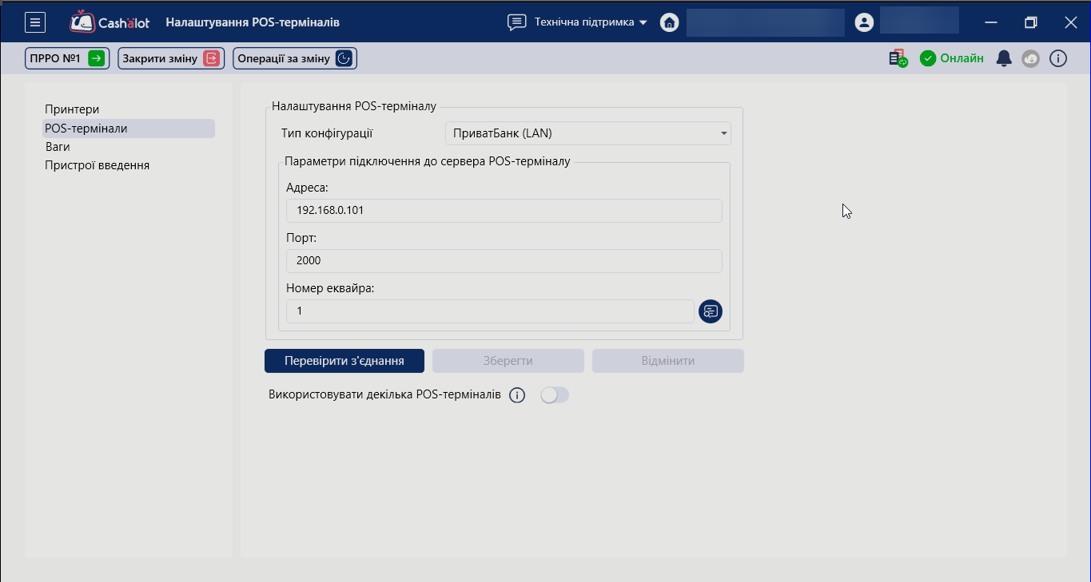Open the receipts document icon
The height and width of the screenshot is (582, 1091).
(x=898, y=58)
